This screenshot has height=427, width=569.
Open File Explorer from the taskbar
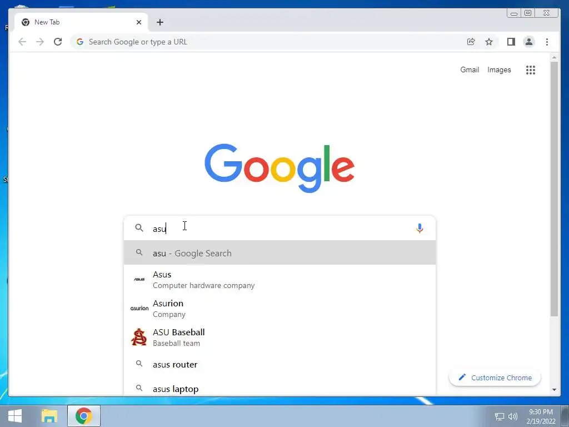click(x=49, y=416)
